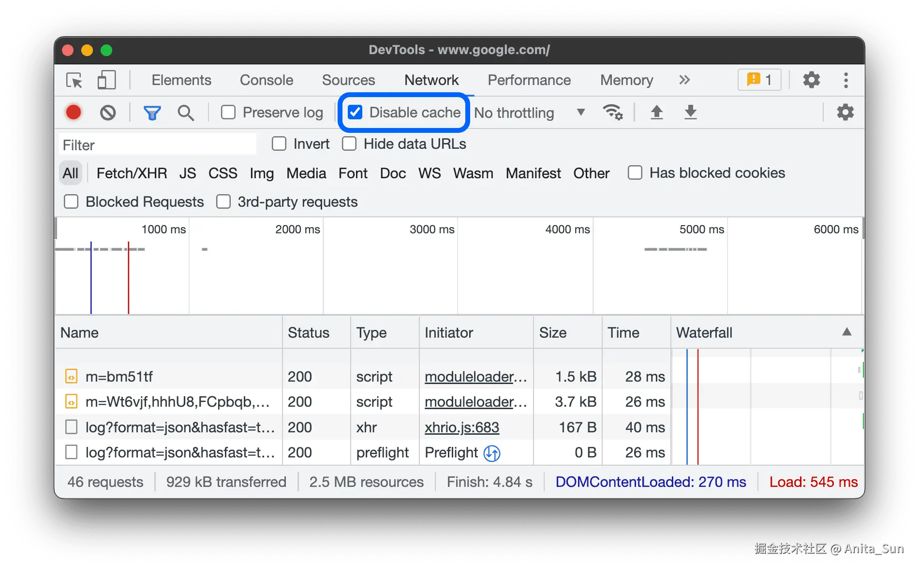
Task: Open the Sources tab
Action: pyautogui.click(x=349, y=80)
